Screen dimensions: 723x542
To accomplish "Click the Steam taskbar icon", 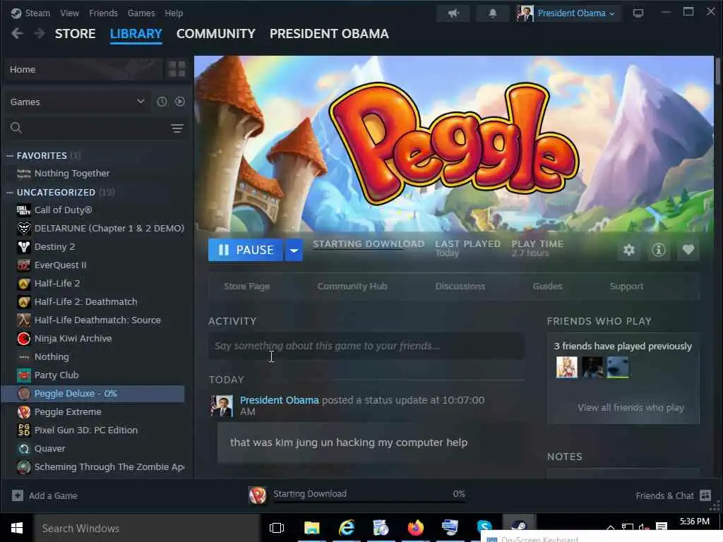I will (519, 524).
